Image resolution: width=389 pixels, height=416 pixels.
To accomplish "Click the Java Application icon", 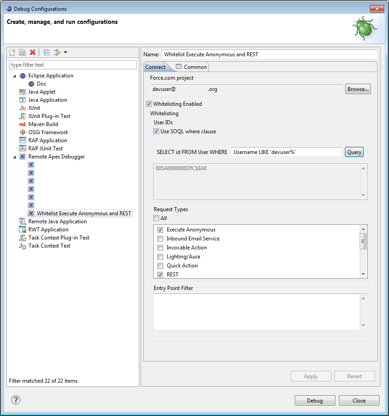I will point(23,100).
